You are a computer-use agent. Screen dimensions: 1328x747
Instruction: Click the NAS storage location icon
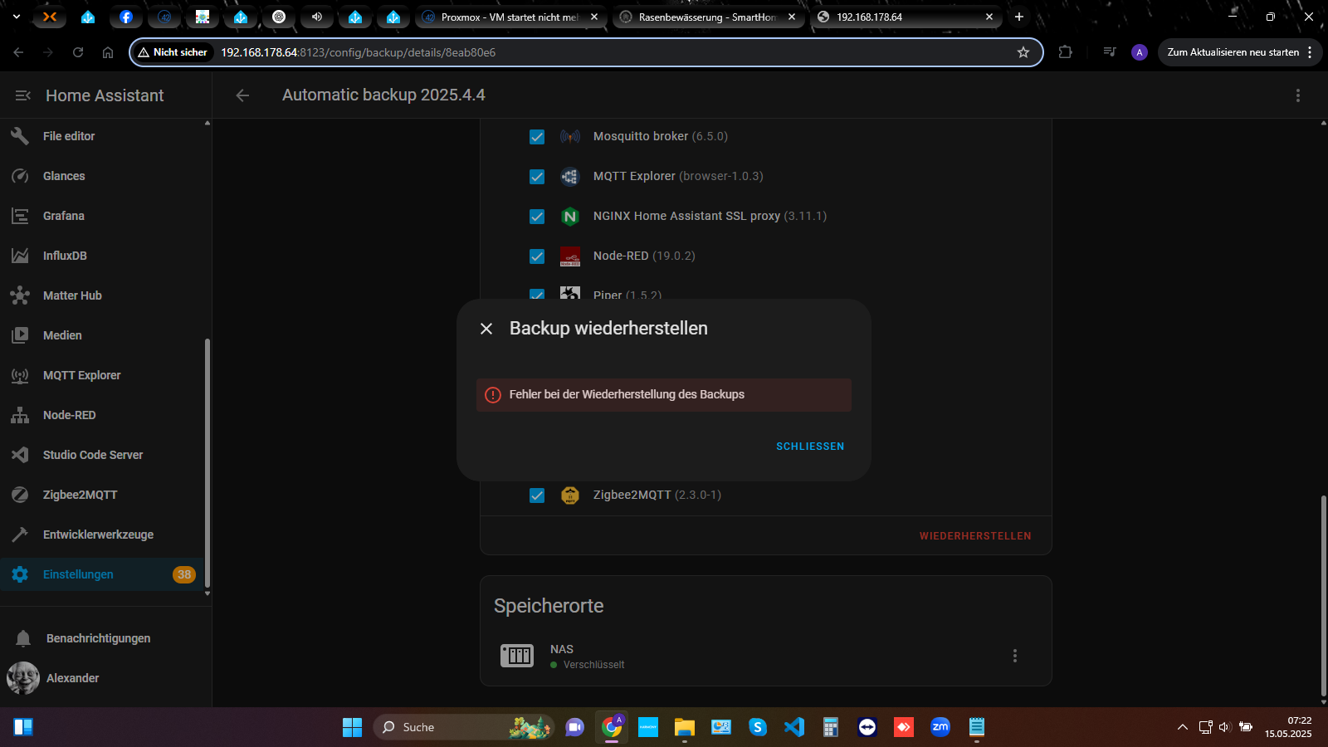point(517,656)
